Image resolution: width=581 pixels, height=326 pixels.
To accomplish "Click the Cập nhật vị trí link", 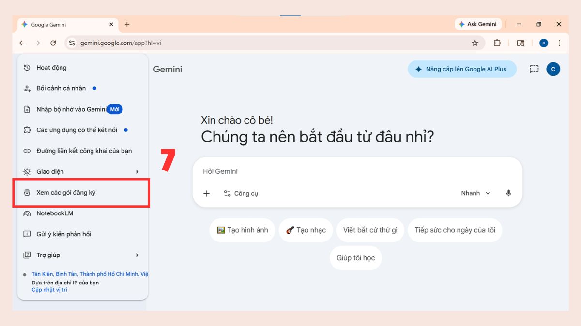I will 49,290.
